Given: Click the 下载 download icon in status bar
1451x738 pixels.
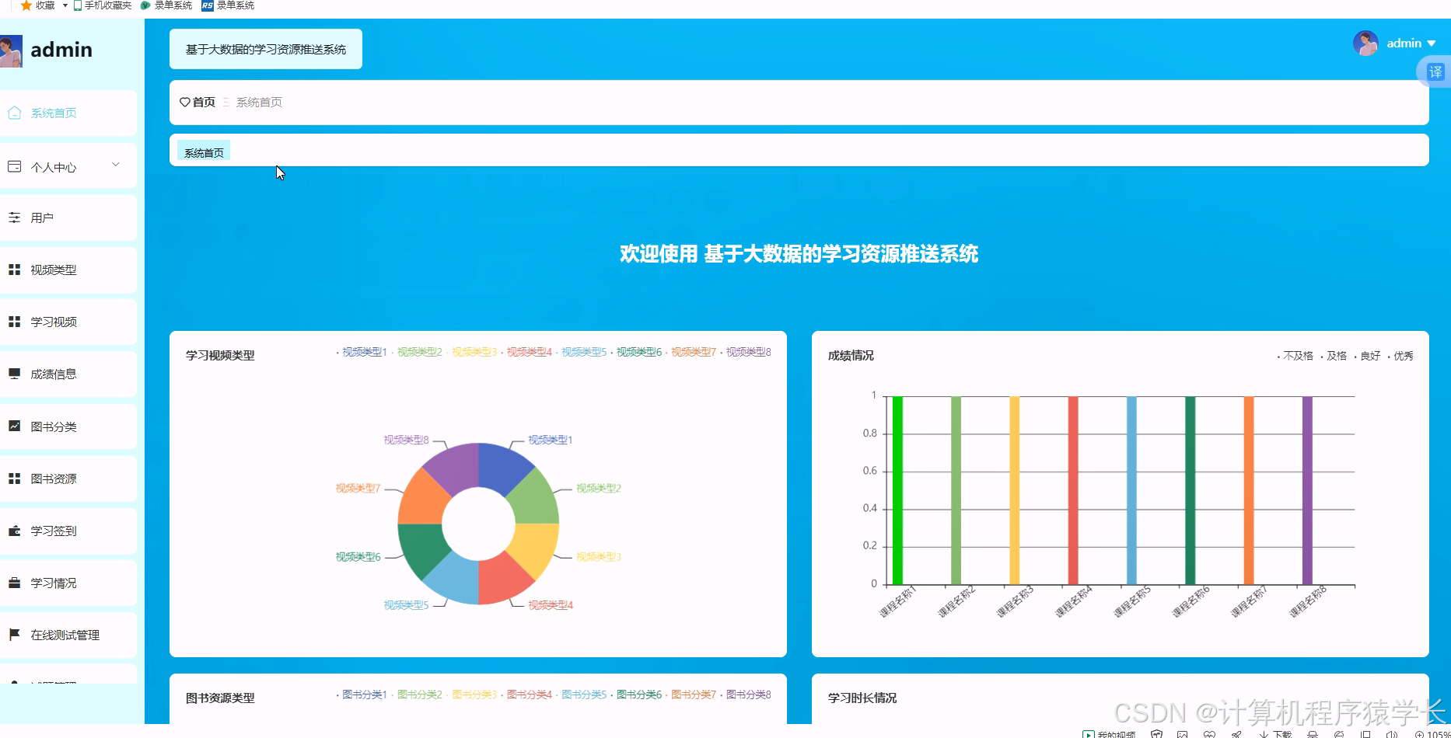Looking at the screenshot, I should 1264,734.
